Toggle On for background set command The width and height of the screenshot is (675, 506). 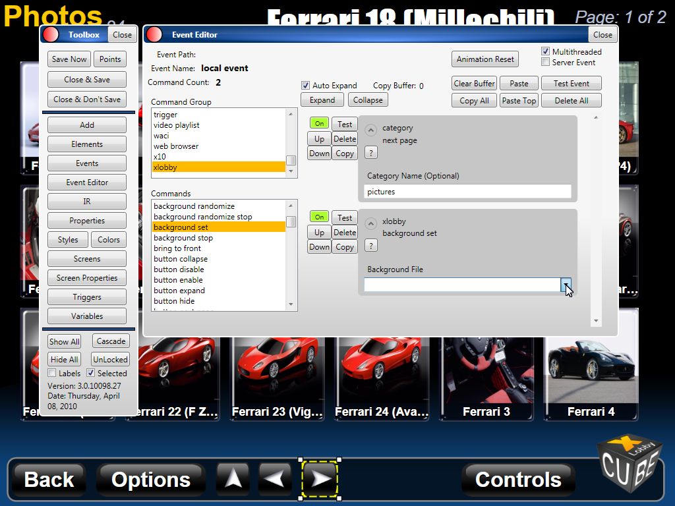pos(320,217)
